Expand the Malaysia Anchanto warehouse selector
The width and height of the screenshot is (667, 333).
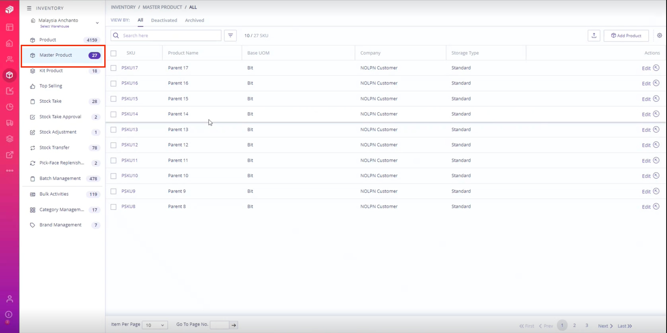[x=97, y=23]
